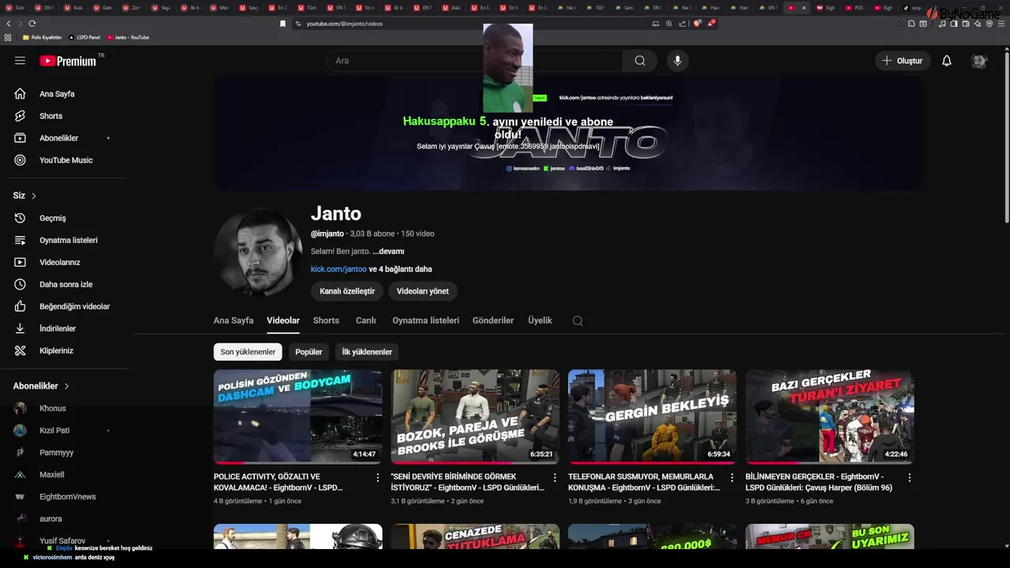Expand channel description with ...devamı

[x=388, y=251]
